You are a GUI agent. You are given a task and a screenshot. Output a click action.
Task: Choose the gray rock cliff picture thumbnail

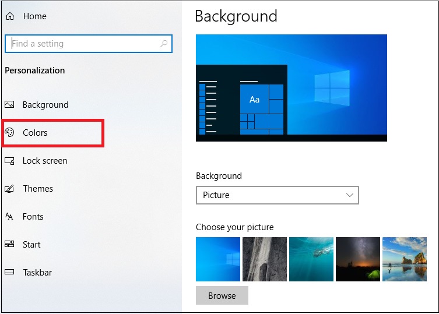click(265, 259)
